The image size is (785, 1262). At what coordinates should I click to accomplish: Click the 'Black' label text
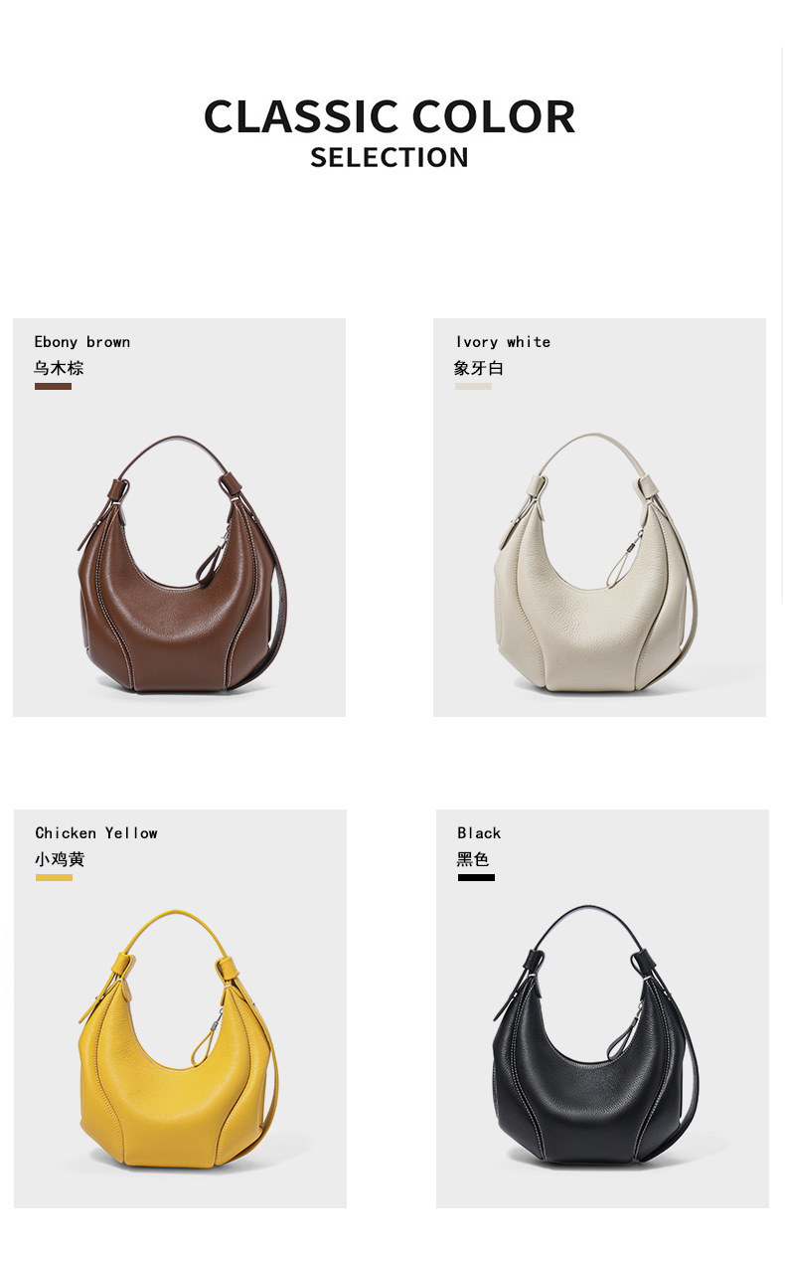tap(479, 833)
